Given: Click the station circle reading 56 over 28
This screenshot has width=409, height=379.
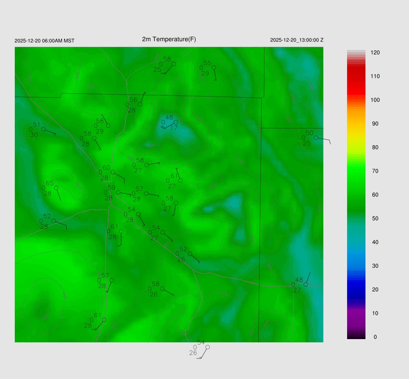Looking at the screenshot, I should coord(140,105).
